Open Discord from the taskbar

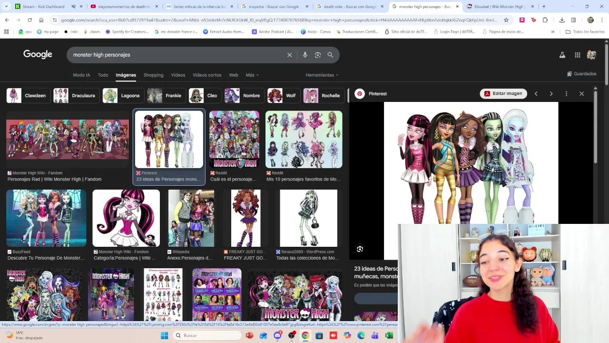[x=277, y=335]
